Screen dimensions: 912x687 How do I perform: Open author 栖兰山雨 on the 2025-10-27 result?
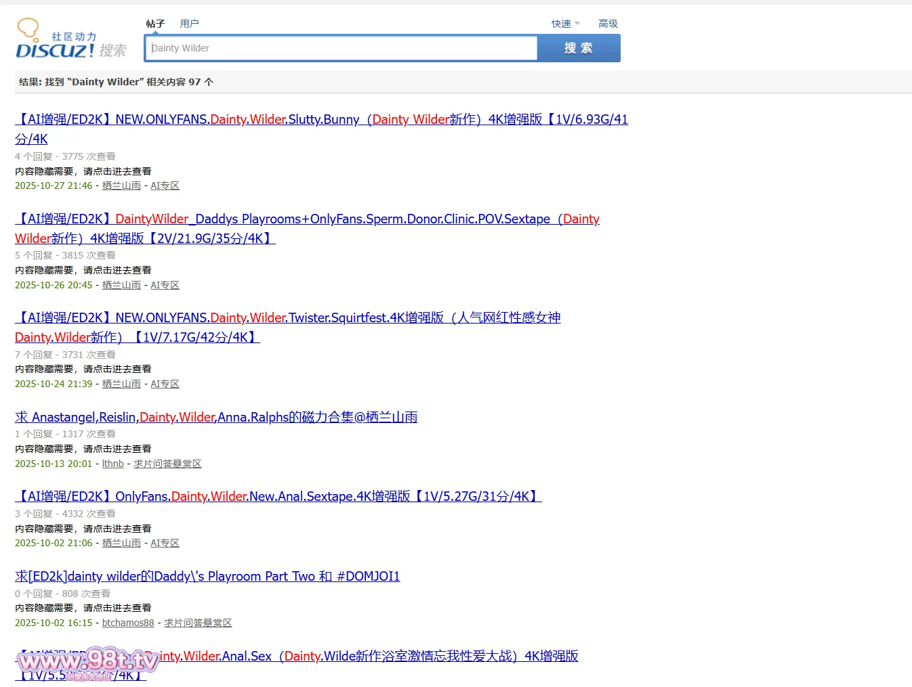click(121, 185)
